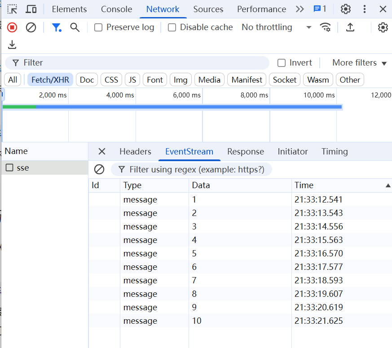392x348 pixels.
Task: View the Headers tab
Action: [x=135, y=151]
